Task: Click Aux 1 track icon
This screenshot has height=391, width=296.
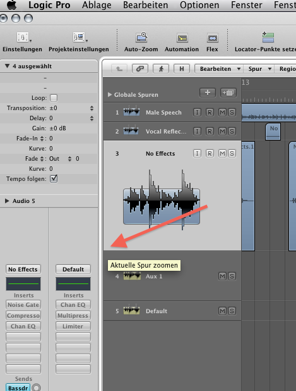Action: pyautogui.click(x=132, y=276)
